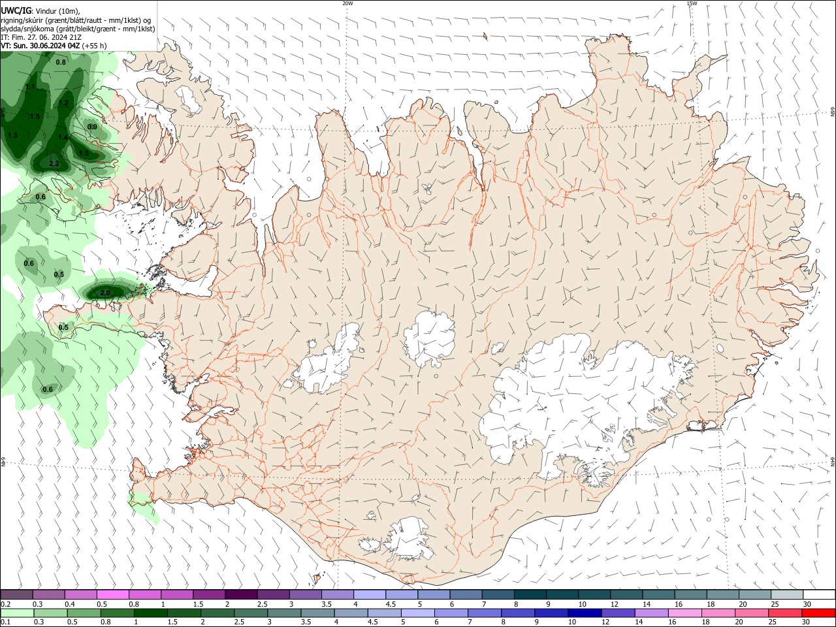Screen dimensions: 836x627
Task: Select the 2.0 precipitation value on the map
Action: point(106,293)
